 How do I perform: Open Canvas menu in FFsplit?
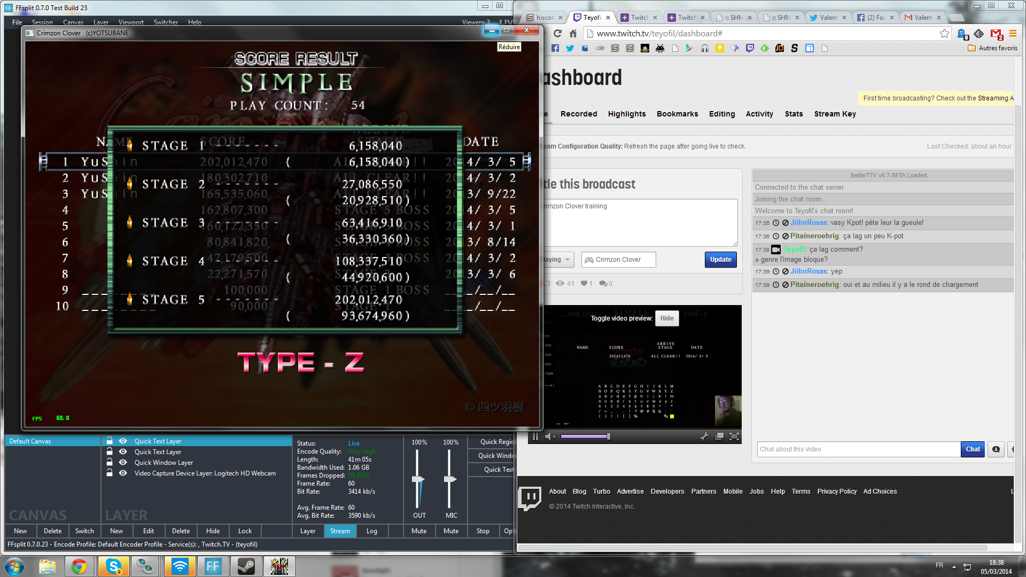coord(73,22)
